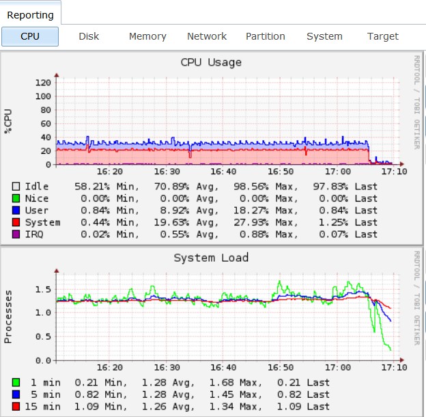Open the Reporting tab

click(x=30, y=15)
